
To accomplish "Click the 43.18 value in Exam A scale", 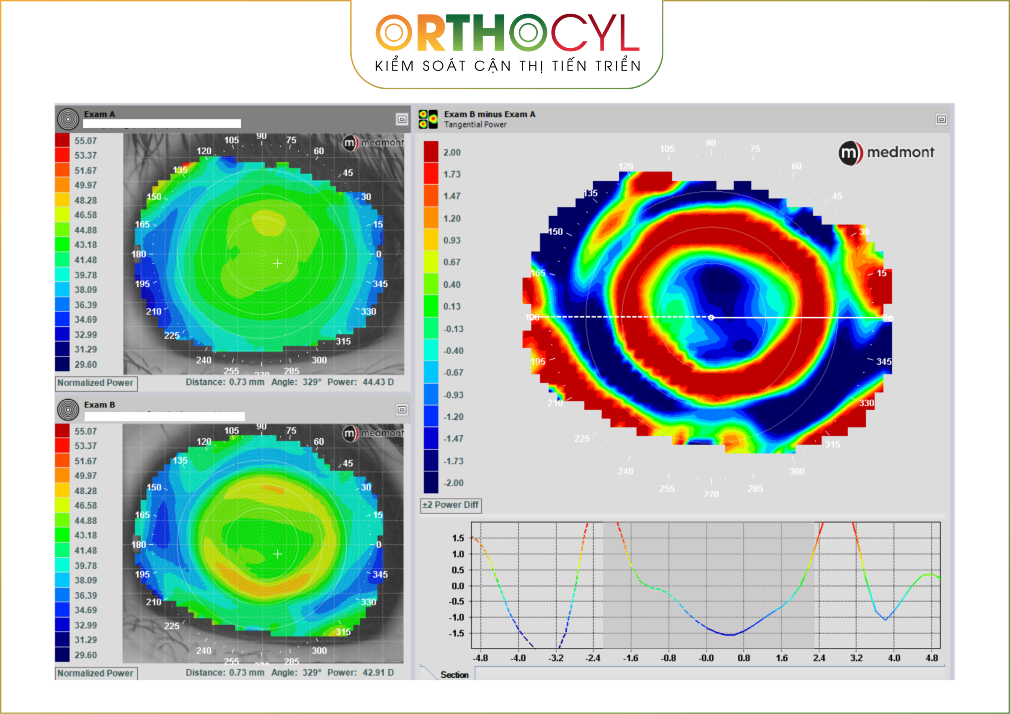I will pyautogui.click(x=86, y=245).
